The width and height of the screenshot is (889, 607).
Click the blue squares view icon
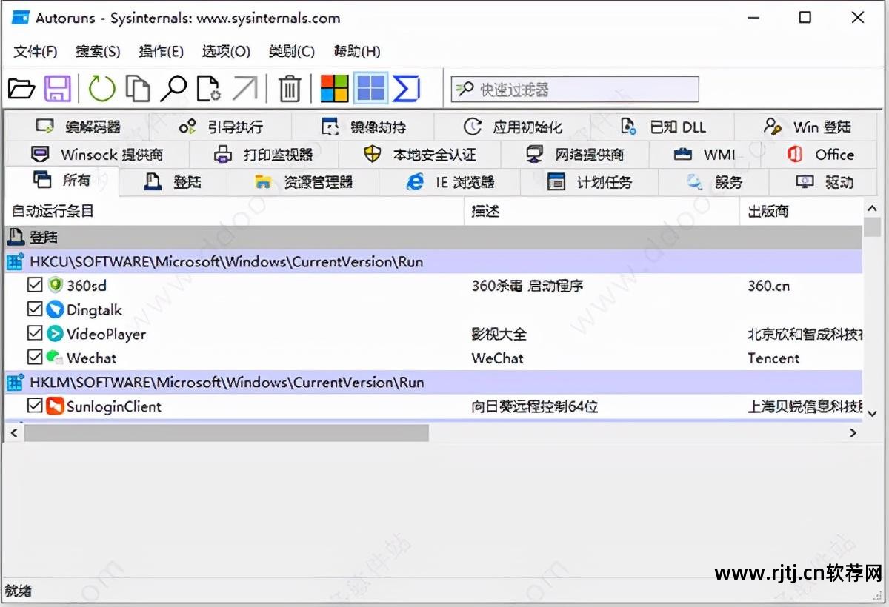[371, 88]
